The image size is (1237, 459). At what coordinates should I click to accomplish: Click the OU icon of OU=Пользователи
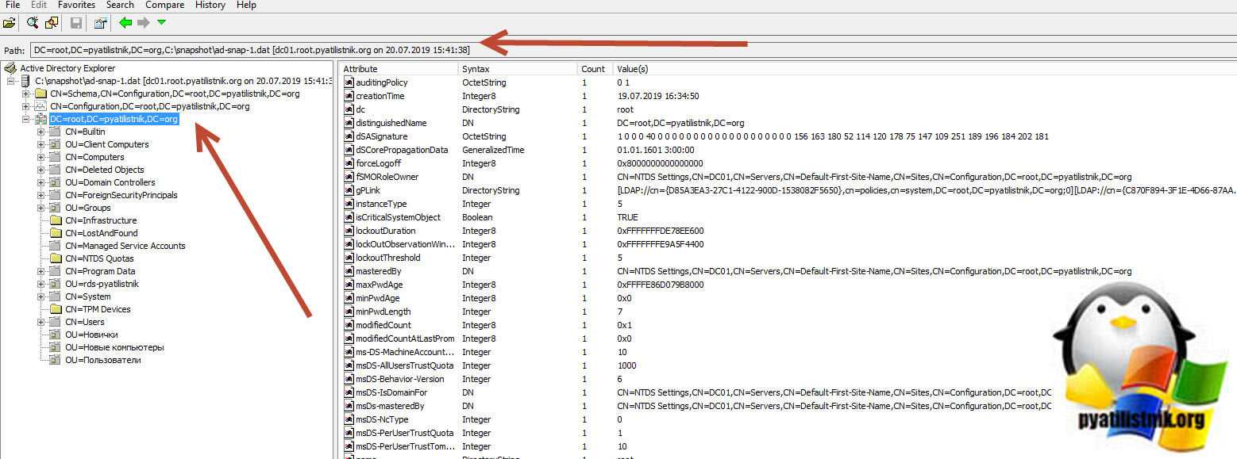tap(56, 360)
